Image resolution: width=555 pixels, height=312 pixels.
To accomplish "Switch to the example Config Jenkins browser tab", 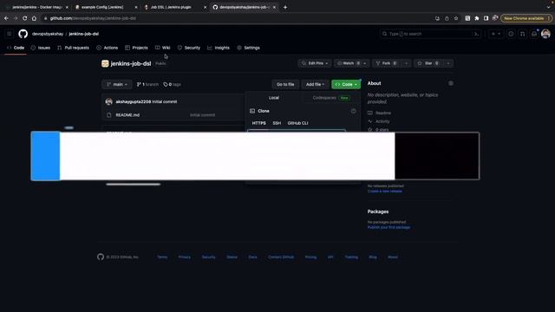I will pos(106,7).
